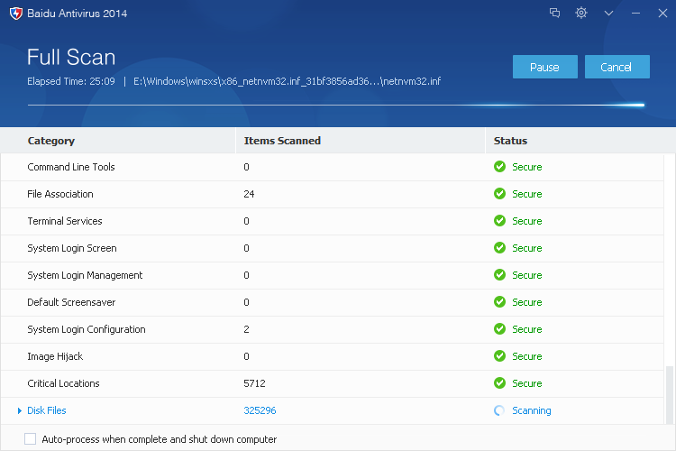The height and width of the screenshot is (451, 676).
Task: Open the settings gear icon
Action: click(581, 13)
